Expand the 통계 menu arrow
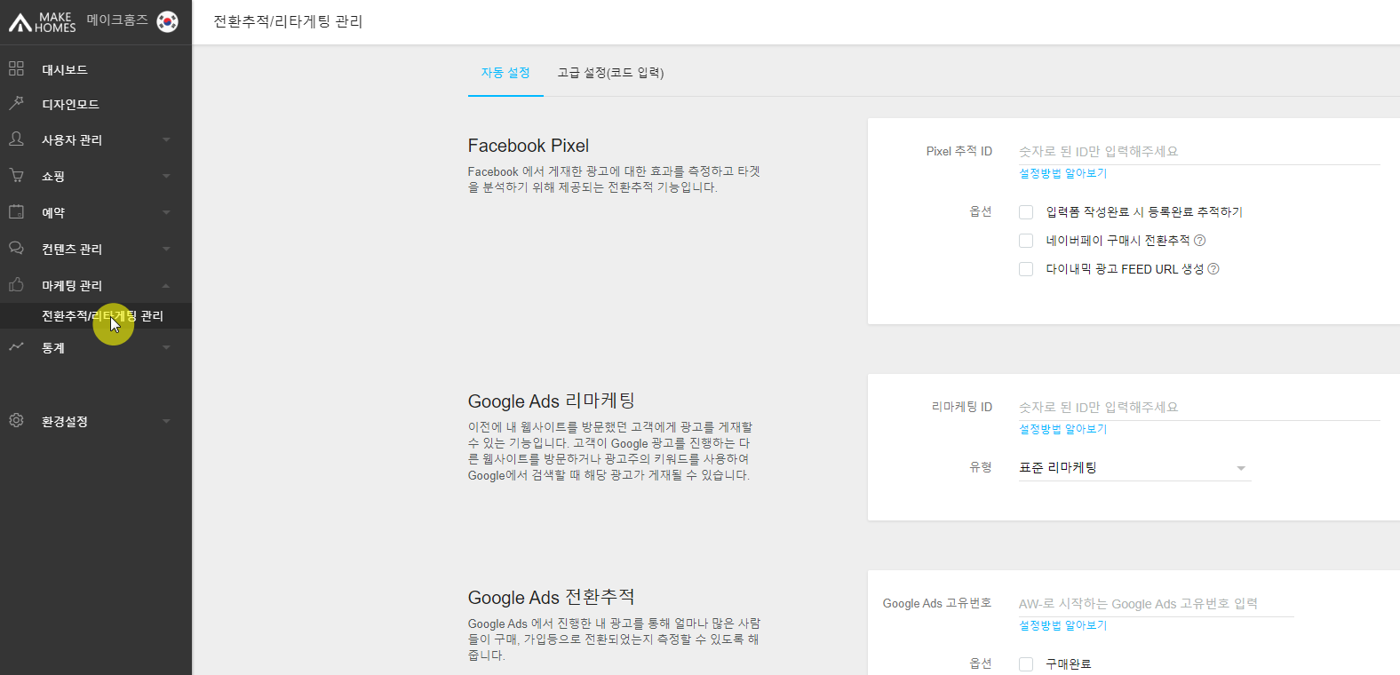 pyautogui.click(x=166, y=348)
